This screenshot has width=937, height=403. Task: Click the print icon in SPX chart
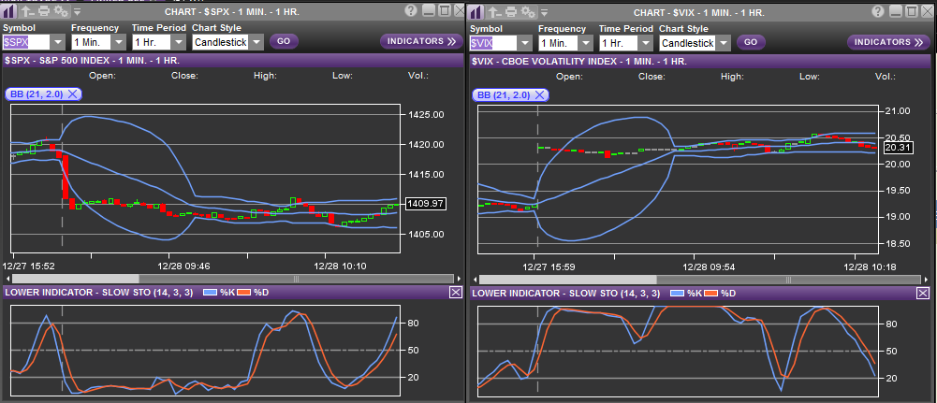pos(44,11)
